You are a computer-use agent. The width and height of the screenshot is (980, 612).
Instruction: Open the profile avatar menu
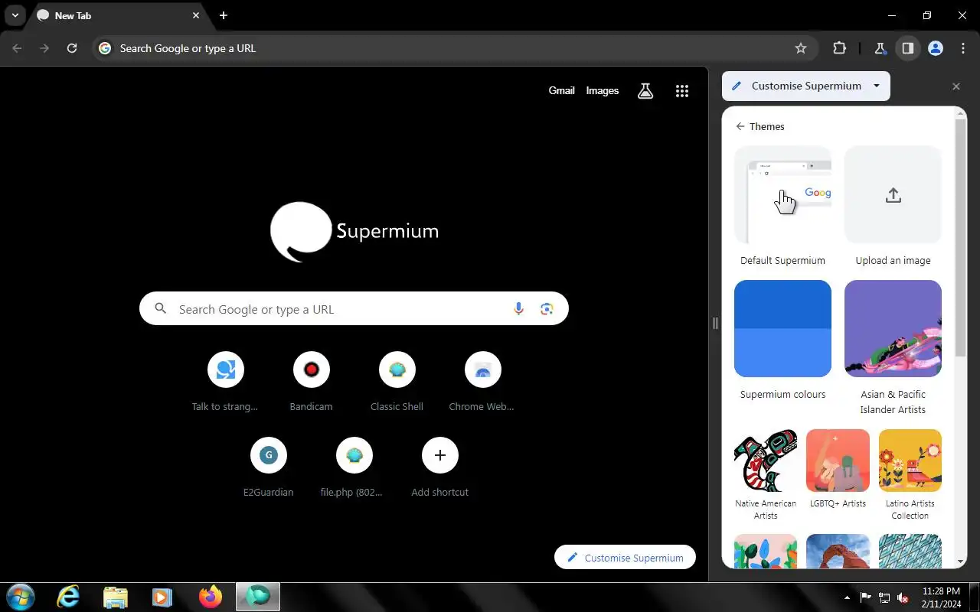(935, 48)
